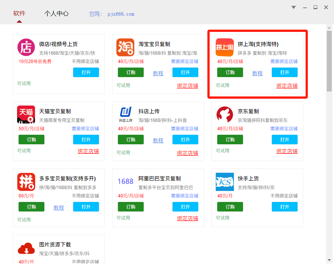334x265 pixels.
Task: Click 订购 for 快手上货
Action: [x=230, y=207]
